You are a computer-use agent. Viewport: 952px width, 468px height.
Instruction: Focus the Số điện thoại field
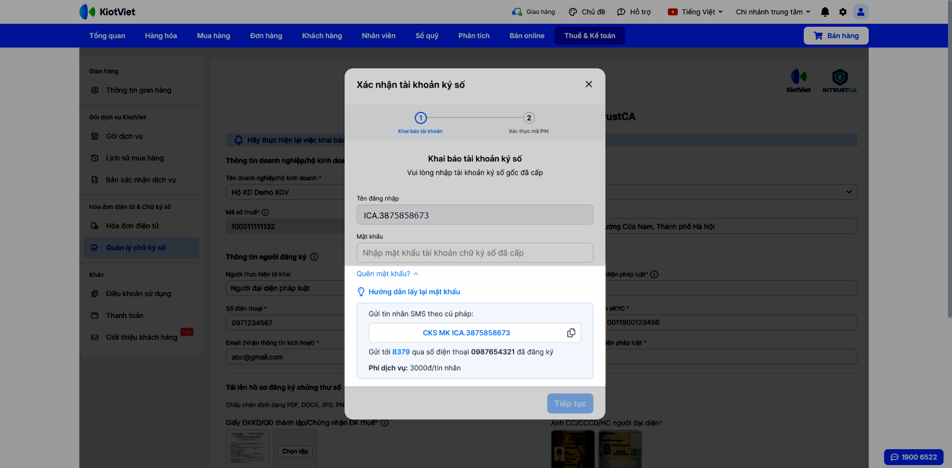tap(286, 323)
